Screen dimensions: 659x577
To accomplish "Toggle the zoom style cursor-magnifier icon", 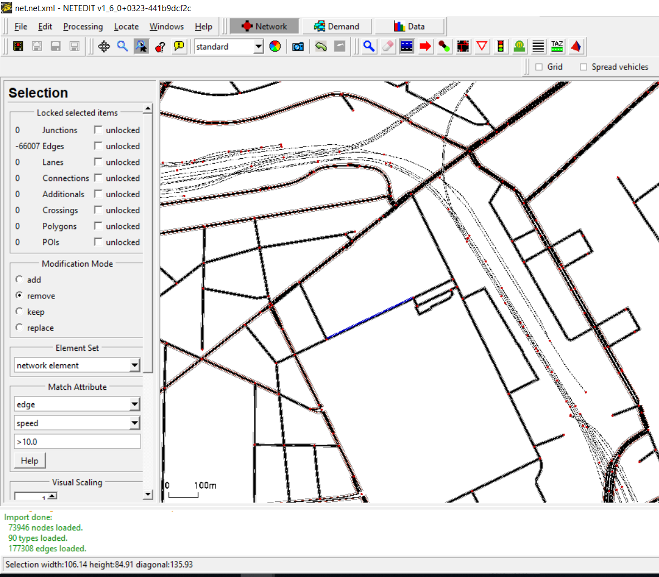I will pos(141,46).
